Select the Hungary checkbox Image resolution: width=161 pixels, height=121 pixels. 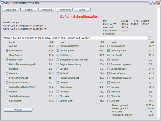tap(108, 82)
